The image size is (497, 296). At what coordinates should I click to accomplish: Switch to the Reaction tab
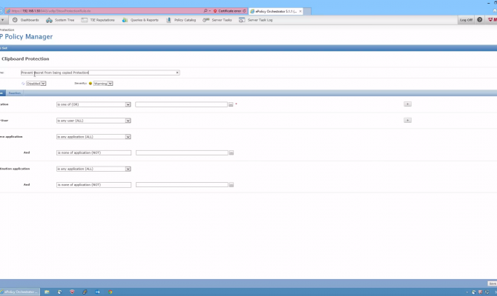15,93
